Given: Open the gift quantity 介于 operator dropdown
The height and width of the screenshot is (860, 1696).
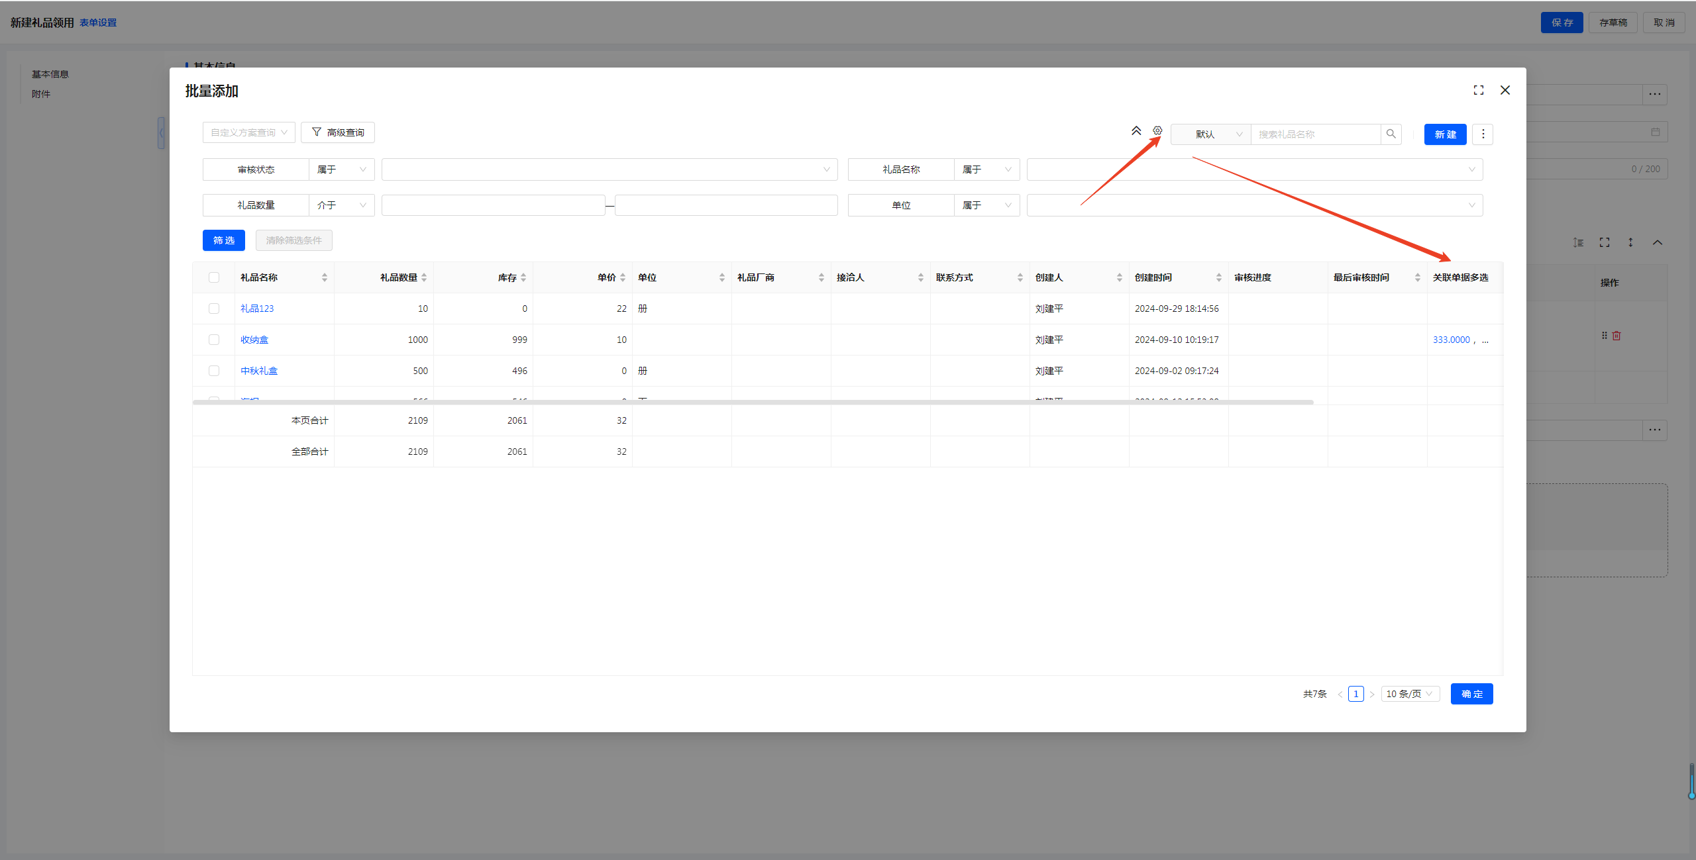Looking at the screenshot, I should [342, 205].
